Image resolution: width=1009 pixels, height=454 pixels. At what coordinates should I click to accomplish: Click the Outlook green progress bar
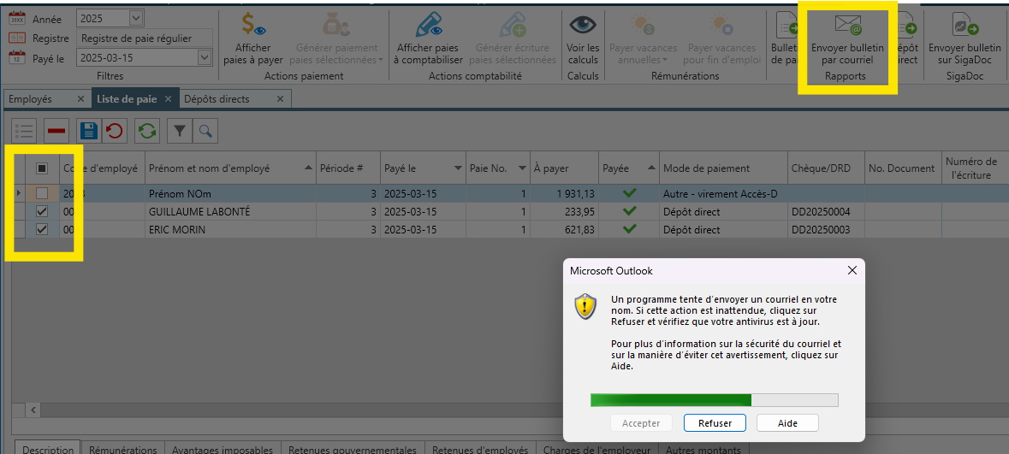pos(715,400)
